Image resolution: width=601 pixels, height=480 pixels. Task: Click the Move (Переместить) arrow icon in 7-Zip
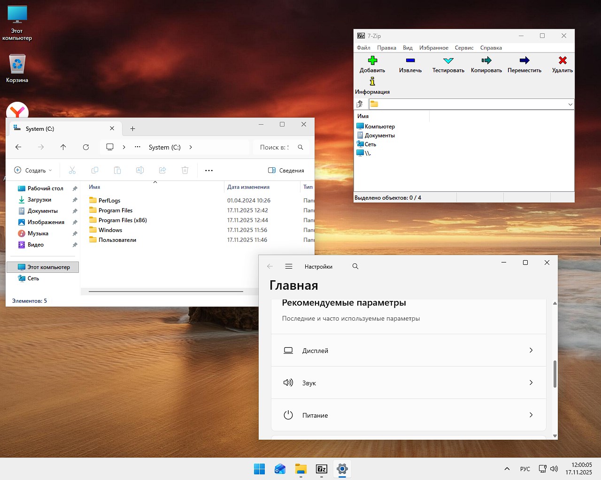click(524, 60)
